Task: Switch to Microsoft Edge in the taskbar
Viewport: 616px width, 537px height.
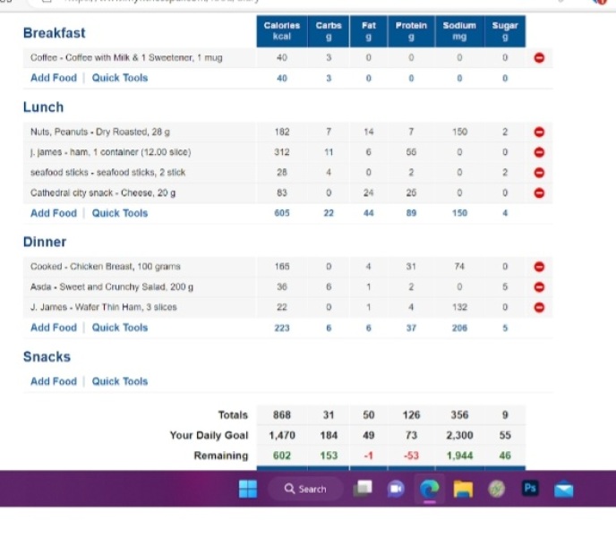Action: pyautogui.click(x=430, y=489)
